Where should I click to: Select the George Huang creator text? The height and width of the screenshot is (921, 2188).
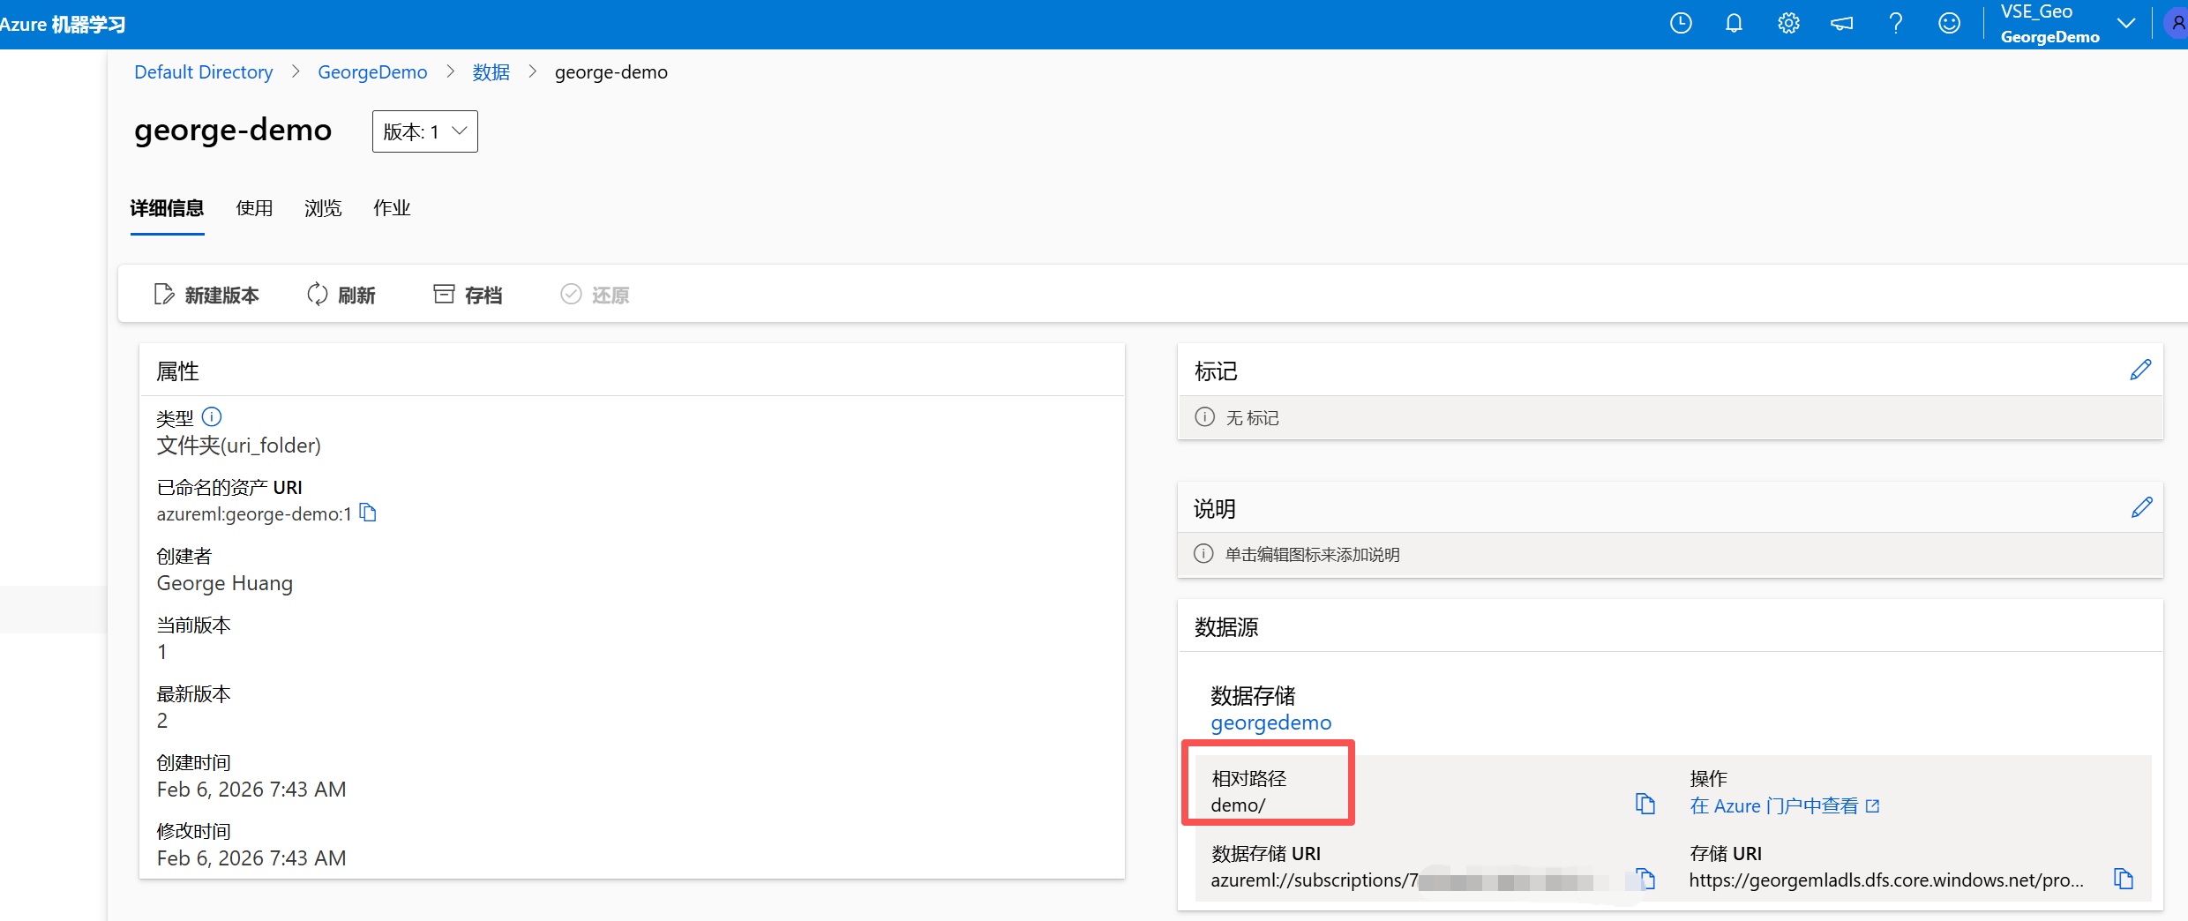pyautogui.click(x=225, y=583)
